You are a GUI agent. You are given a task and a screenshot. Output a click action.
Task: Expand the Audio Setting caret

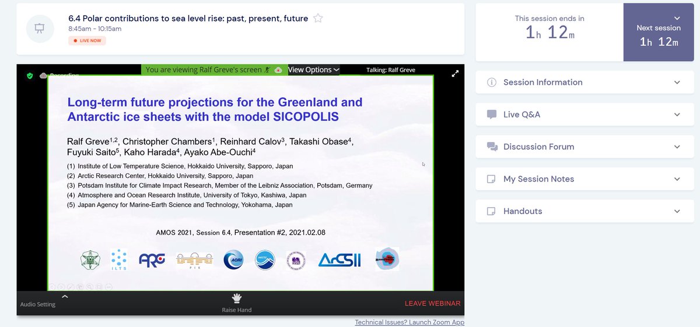[65, 296]
